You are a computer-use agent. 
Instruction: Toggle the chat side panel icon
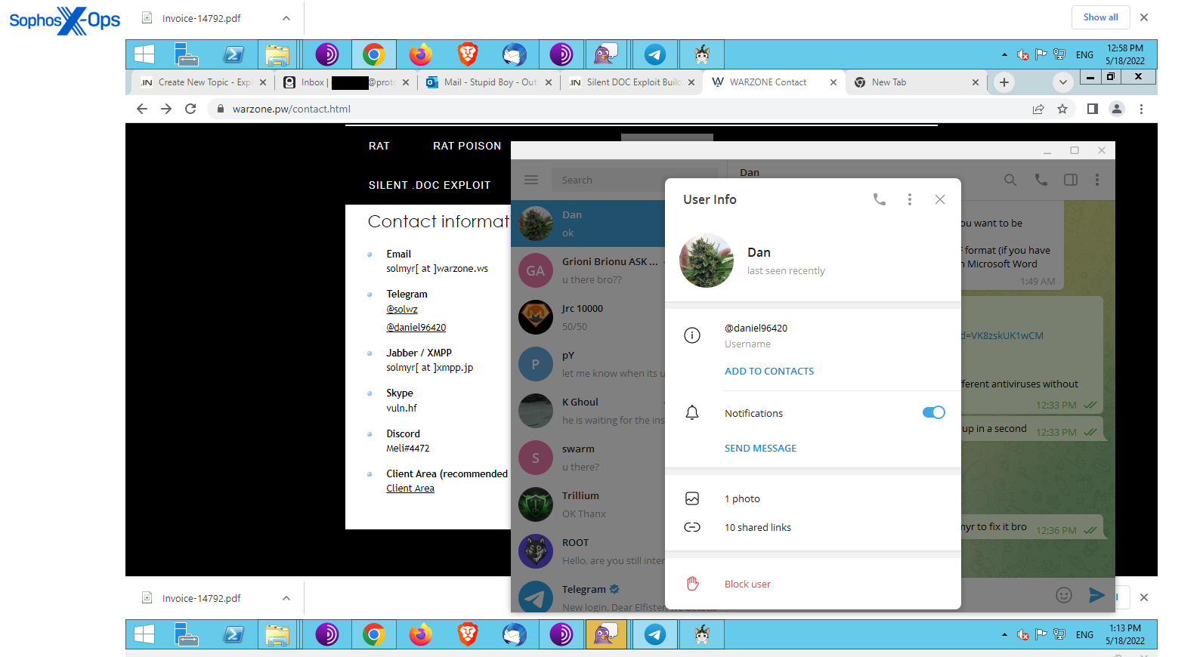click(x=1071, y=180)
